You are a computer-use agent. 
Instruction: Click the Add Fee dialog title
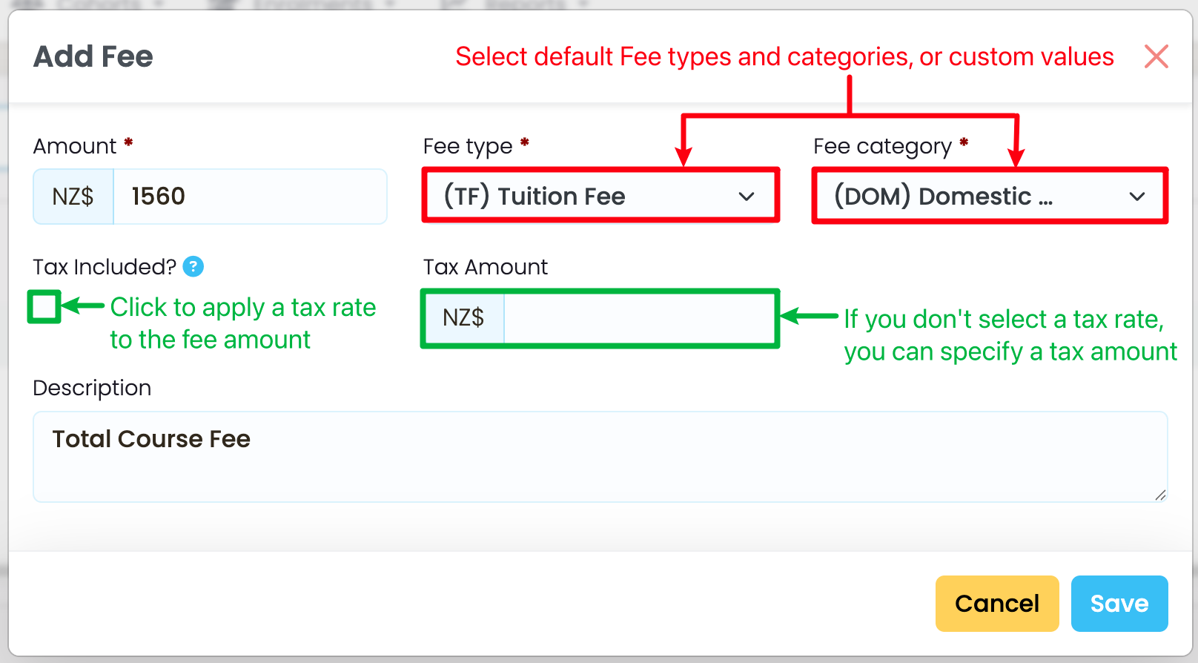pos(93,56)
